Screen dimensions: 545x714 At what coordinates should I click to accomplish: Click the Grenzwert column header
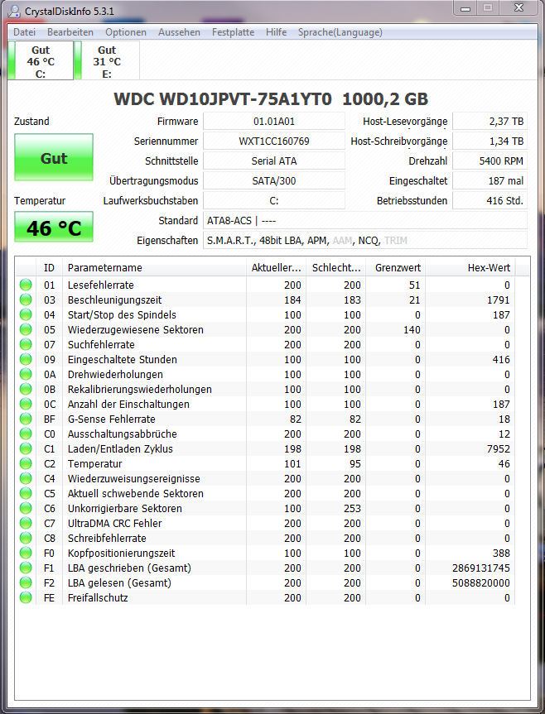[396, 268]
